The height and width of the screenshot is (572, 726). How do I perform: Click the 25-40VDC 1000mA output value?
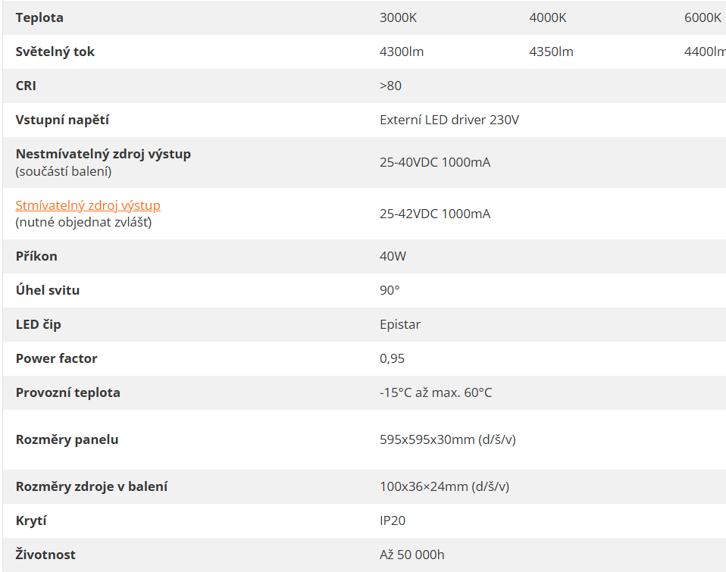pyautogui.click(x=435, y=162)
